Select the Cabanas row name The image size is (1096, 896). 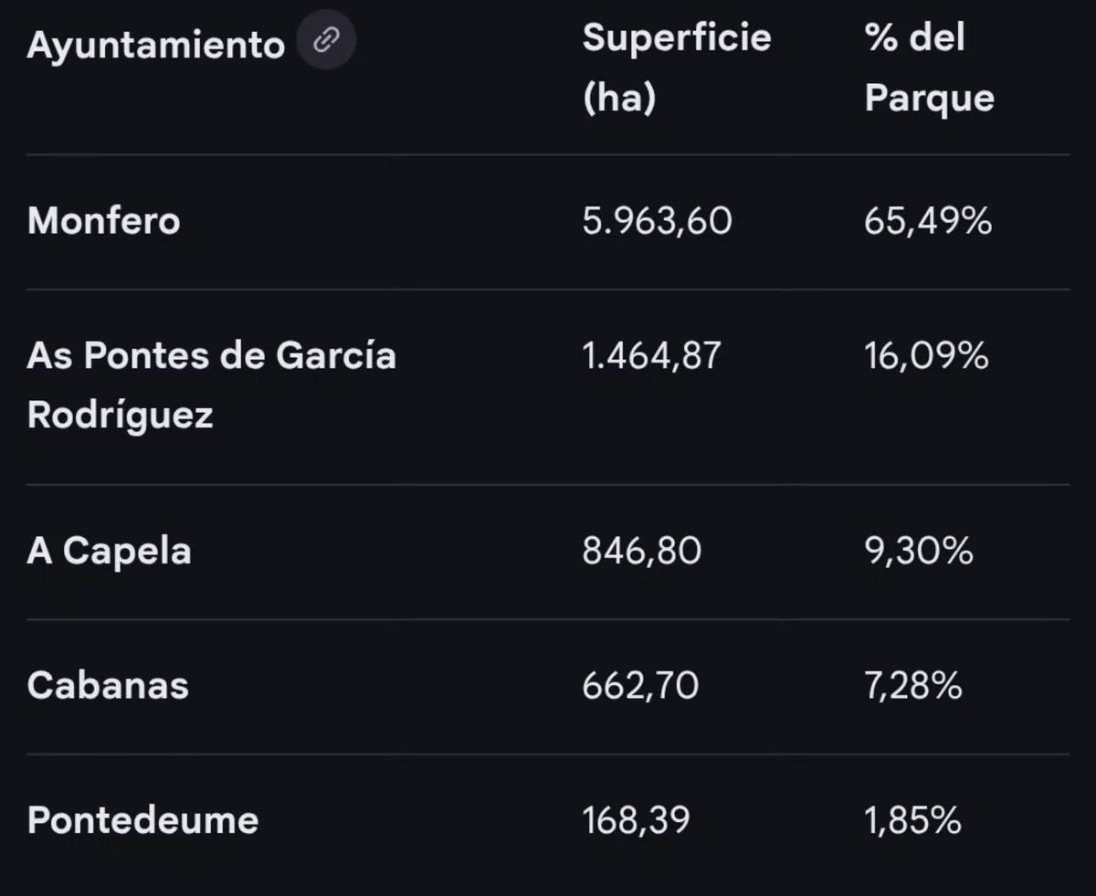(108, 685)
